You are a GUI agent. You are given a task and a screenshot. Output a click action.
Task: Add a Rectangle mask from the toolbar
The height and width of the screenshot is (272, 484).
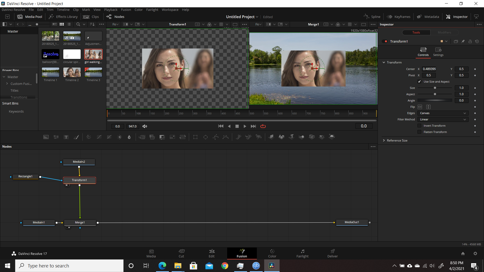click(195, 137)
